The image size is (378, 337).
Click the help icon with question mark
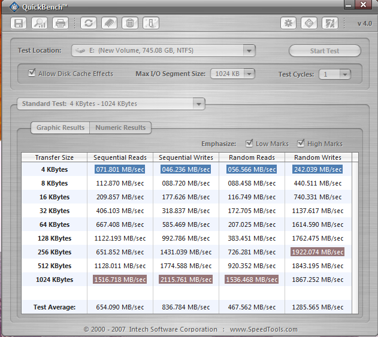click(329, 23)
